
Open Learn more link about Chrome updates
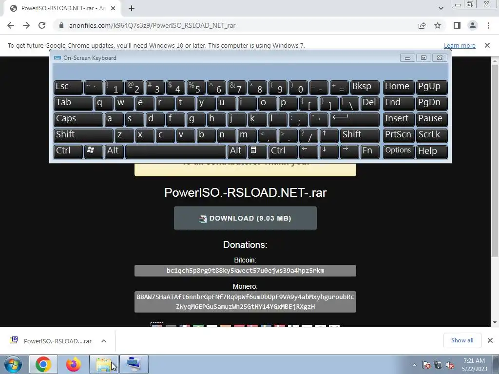(460, 45)
